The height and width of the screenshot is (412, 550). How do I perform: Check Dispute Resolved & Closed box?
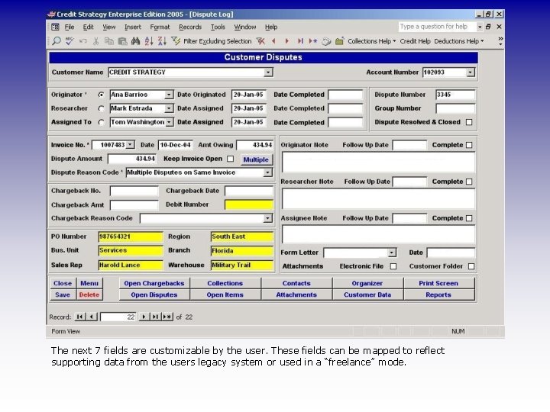pos(469,122)
